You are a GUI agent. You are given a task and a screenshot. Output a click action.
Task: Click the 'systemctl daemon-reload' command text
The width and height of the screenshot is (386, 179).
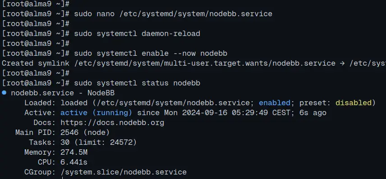pyautogui.click(x=148, y=33)
